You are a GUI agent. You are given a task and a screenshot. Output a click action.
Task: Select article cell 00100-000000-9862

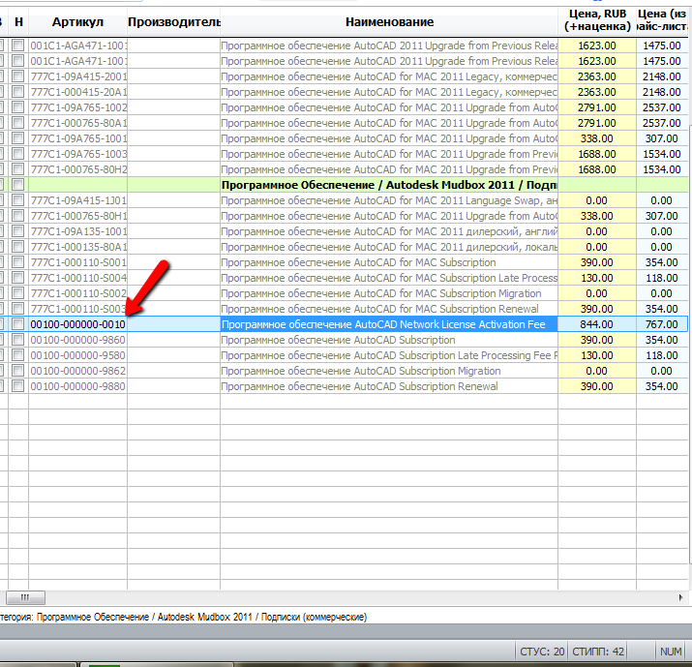(x=78, y=371)
